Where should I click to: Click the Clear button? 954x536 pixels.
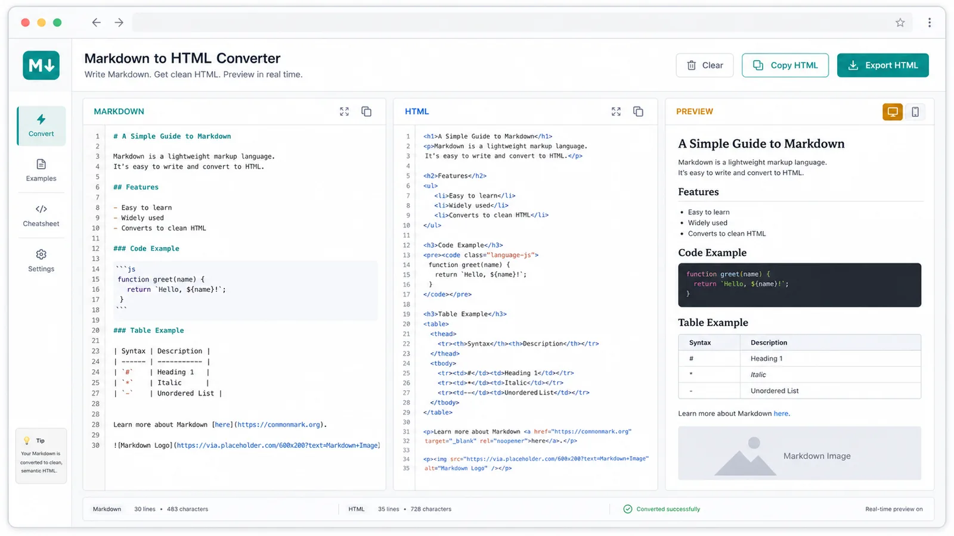pyautogui.click(x=705, y=66)
